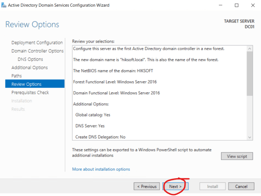Click Forest Functional Level line

(x=115, y=82)
